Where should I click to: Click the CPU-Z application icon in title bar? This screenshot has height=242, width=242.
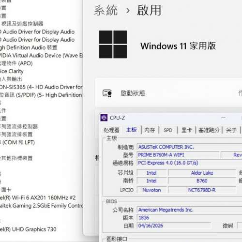click(x=104, y=118)
